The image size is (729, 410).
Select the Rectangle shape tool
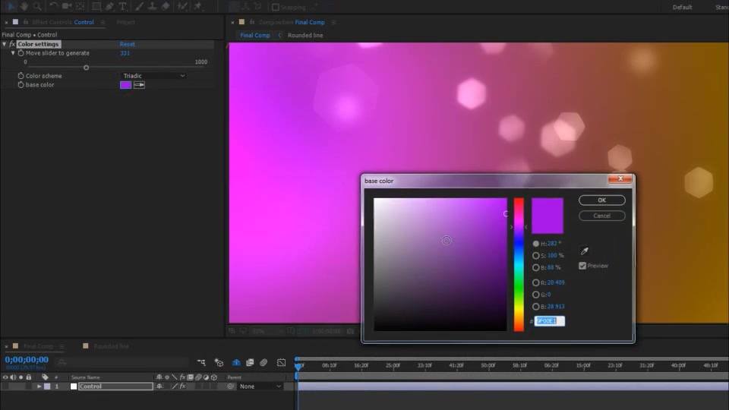point(96,6)
